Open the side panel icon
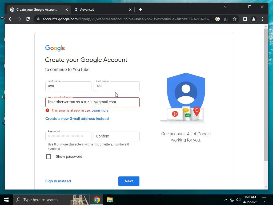The width and height of the screenshot is (273, 205). click(245, 19)
